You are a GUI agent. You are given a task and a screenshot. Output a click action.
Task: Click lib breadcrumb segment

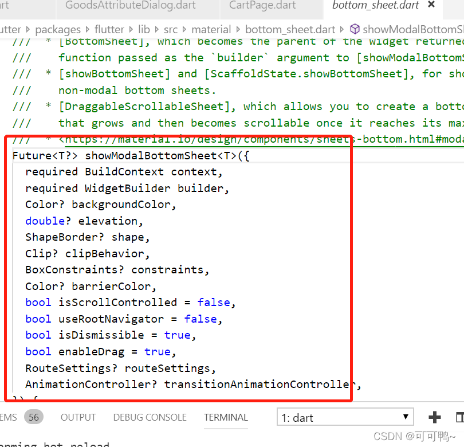pos(144,29)
